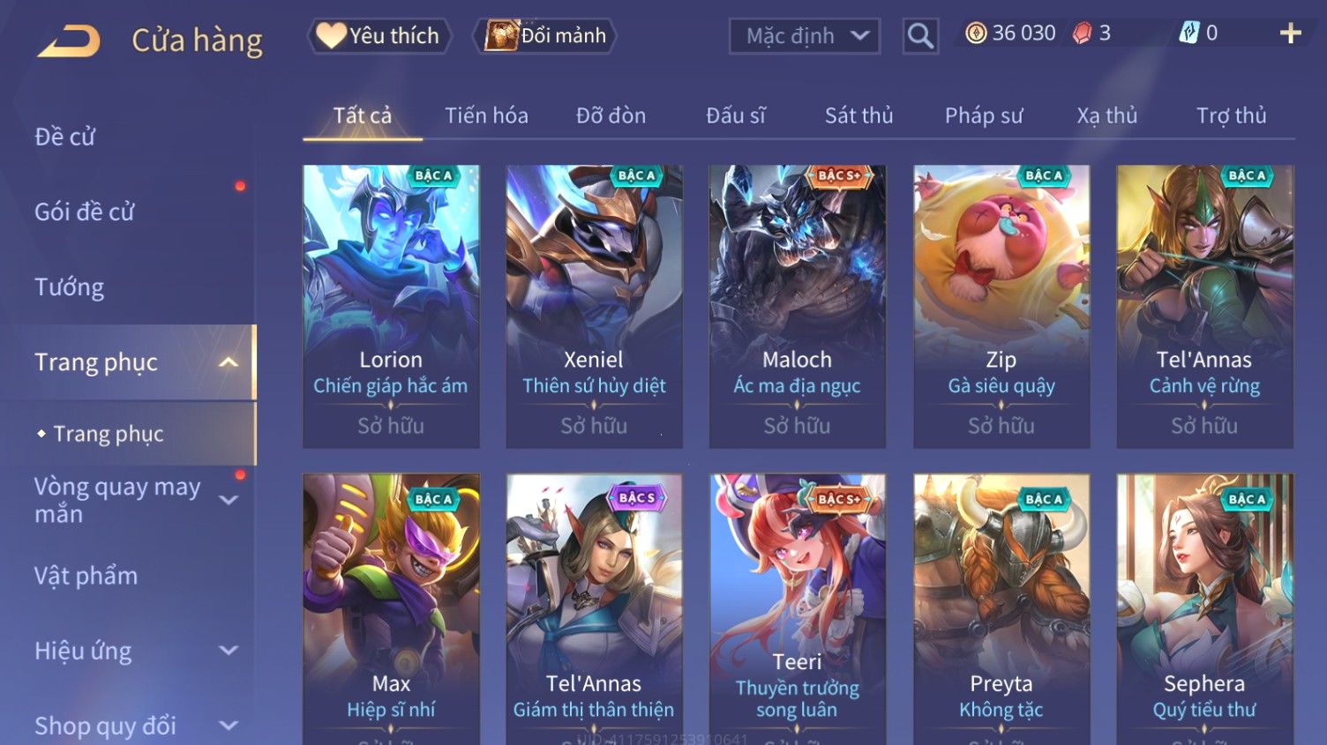Screen dimensions: 1327x745
Task: Select the Maloch Ác ma địa ngục skin card
Action: click(797, 307)
